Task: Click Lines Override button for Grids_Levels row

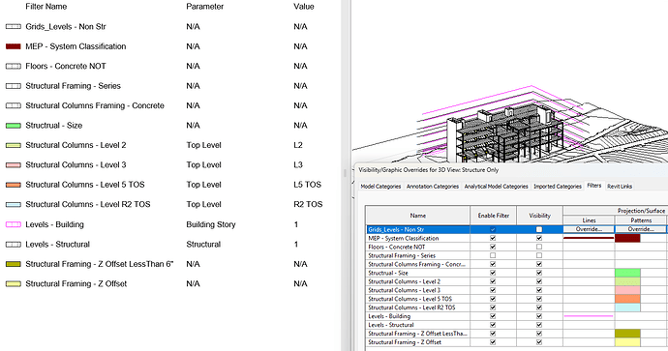Action: click(589, 229)
